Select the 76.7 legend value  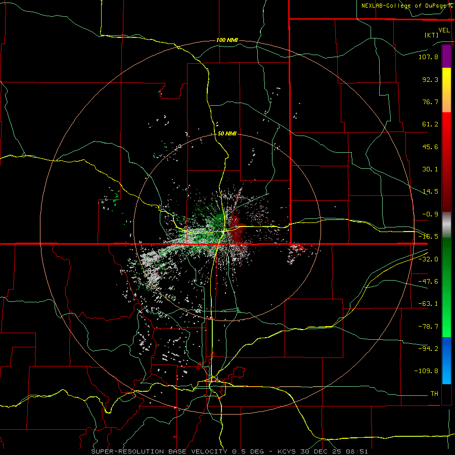pos(430,102)
